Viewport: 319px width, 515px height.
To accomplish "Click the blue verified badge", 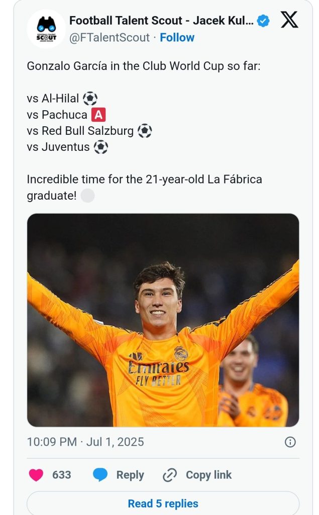I will pos(263,21).
